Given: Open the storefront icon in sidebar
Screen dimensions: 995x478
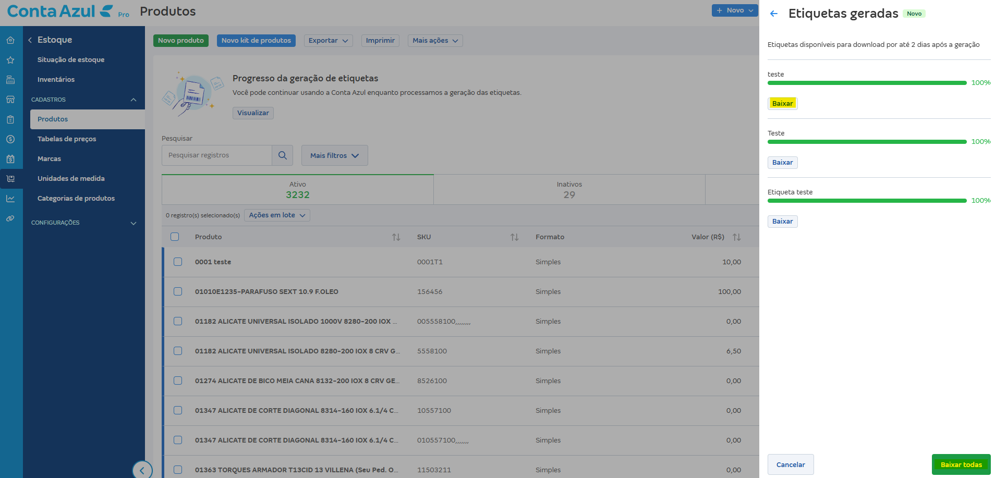Looking at the screenshot, I should tap(10, 100).
